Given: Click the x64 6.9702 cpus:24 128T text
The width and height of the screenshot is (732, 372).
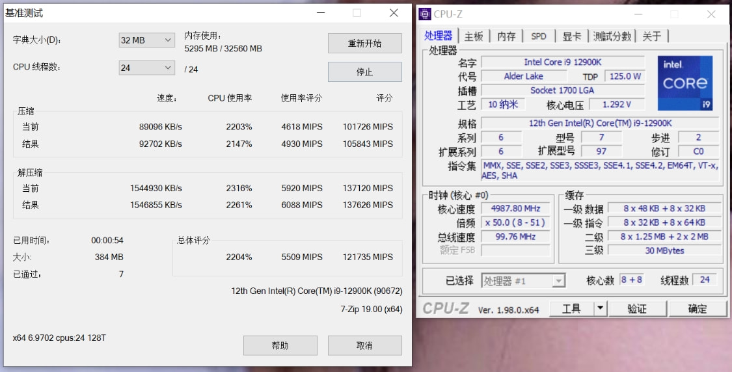Looking at the screenshot, I should coord(59,338).
